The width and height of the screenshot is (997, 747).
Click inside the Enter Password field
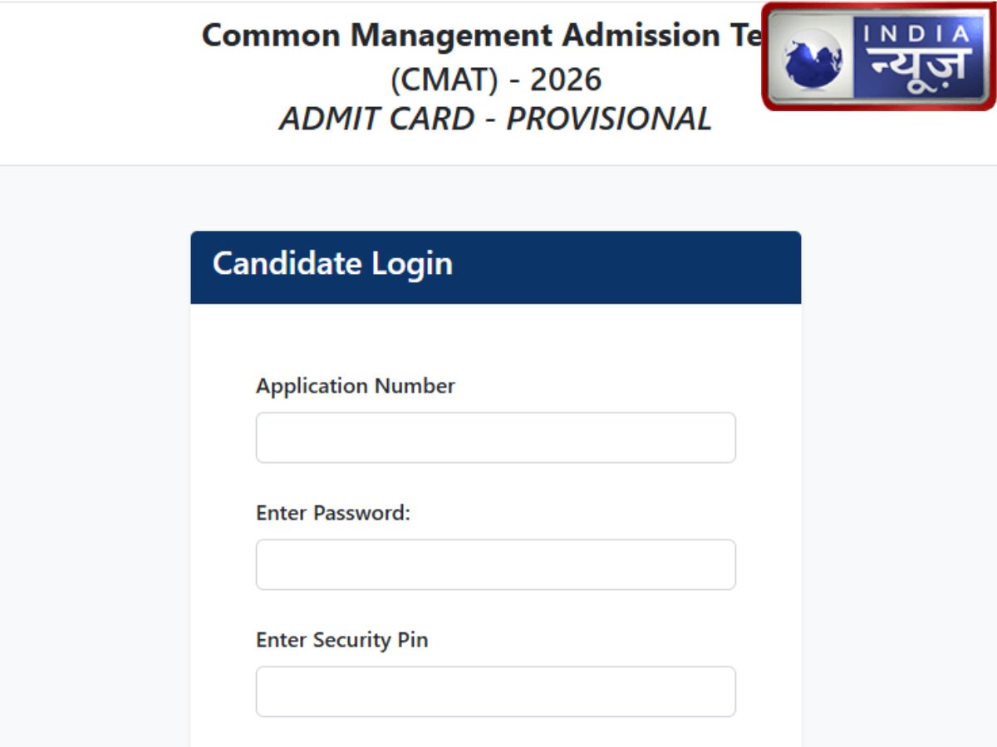click(495, 564)
